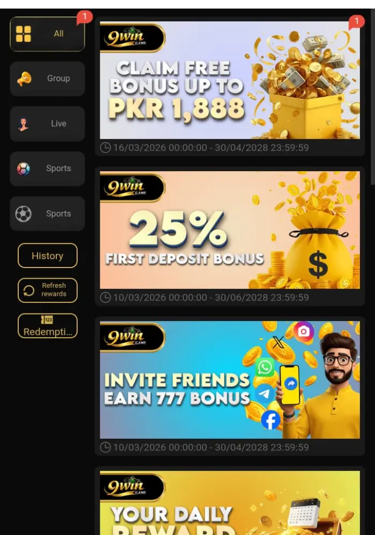
Task: Tap the red notification badge on the bonus banner
Action: 357,22
